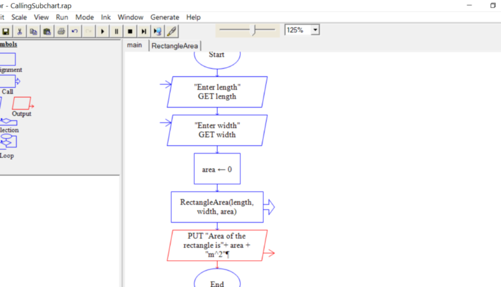Open the Mode menu

pos(84,17)
